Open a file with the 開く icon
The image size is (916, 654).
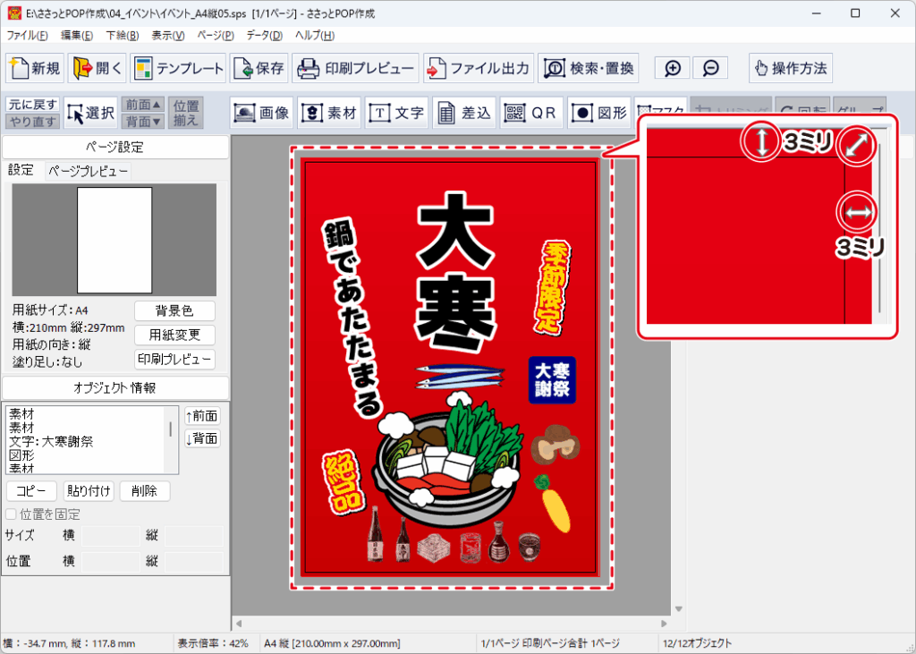(x=97, y=68)
